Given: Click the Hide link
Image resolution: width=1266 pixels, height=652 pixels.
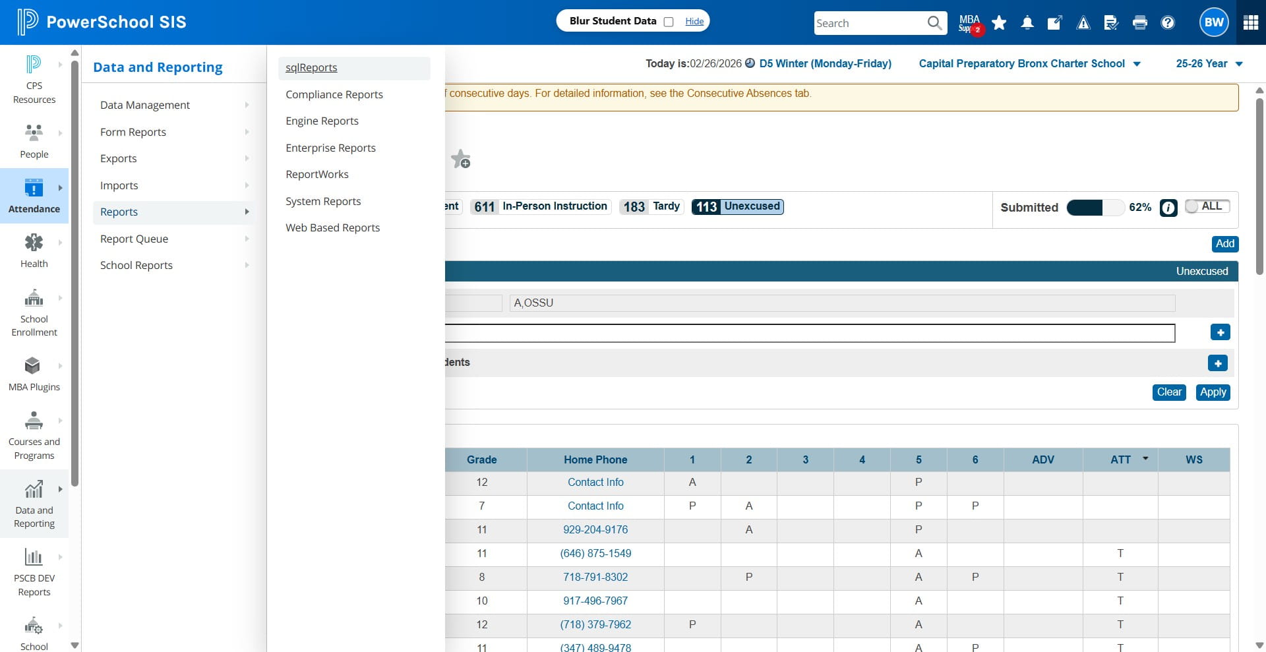Looking at the screenshot, I should click(694, 21).
